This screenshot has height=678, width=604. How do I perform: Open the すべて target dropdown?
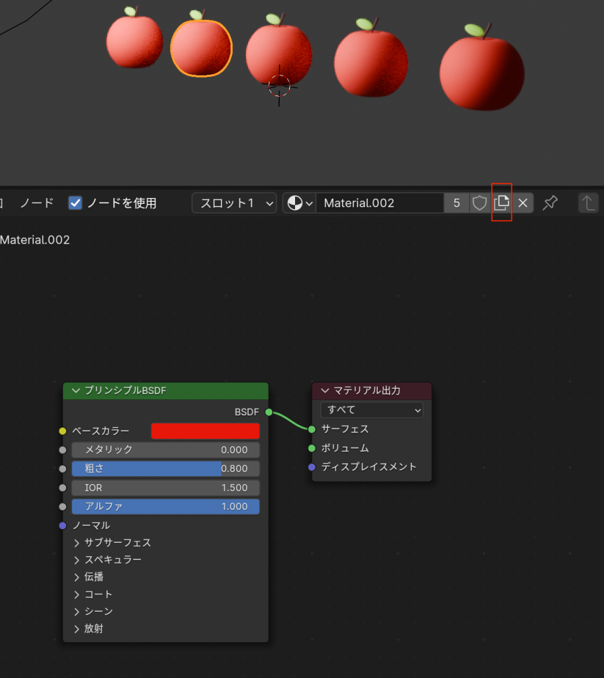click(371, 410)
